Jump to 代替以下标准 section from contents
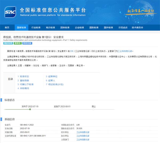 pyautogui.click(x=26, y=84)
